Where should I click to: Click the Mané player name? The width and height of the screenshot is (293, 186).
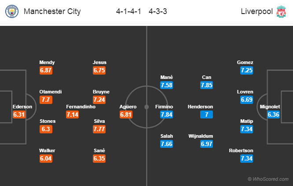point(167,77)
